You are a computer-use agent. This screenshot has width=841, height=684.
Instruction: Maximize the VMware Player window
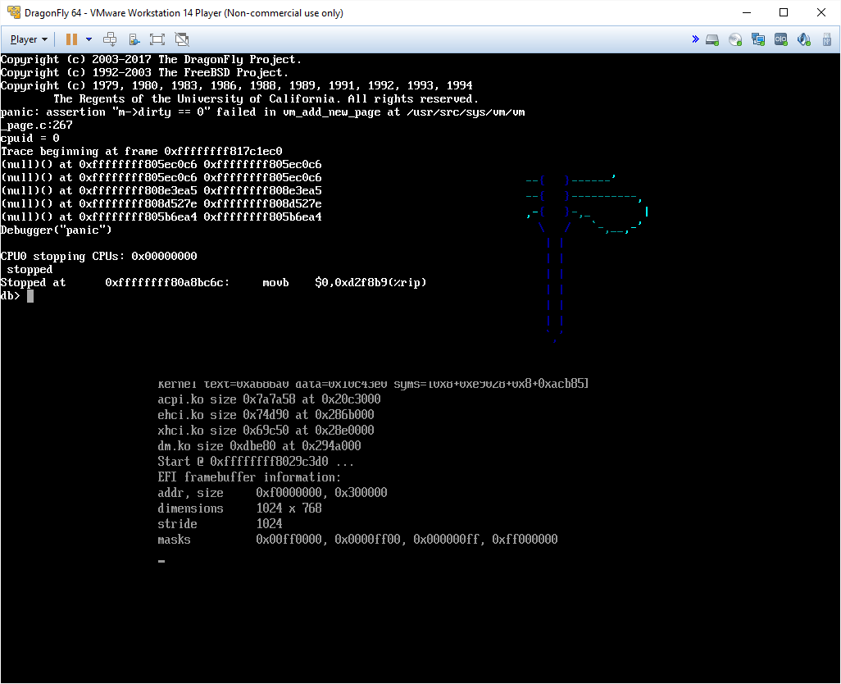783,13
